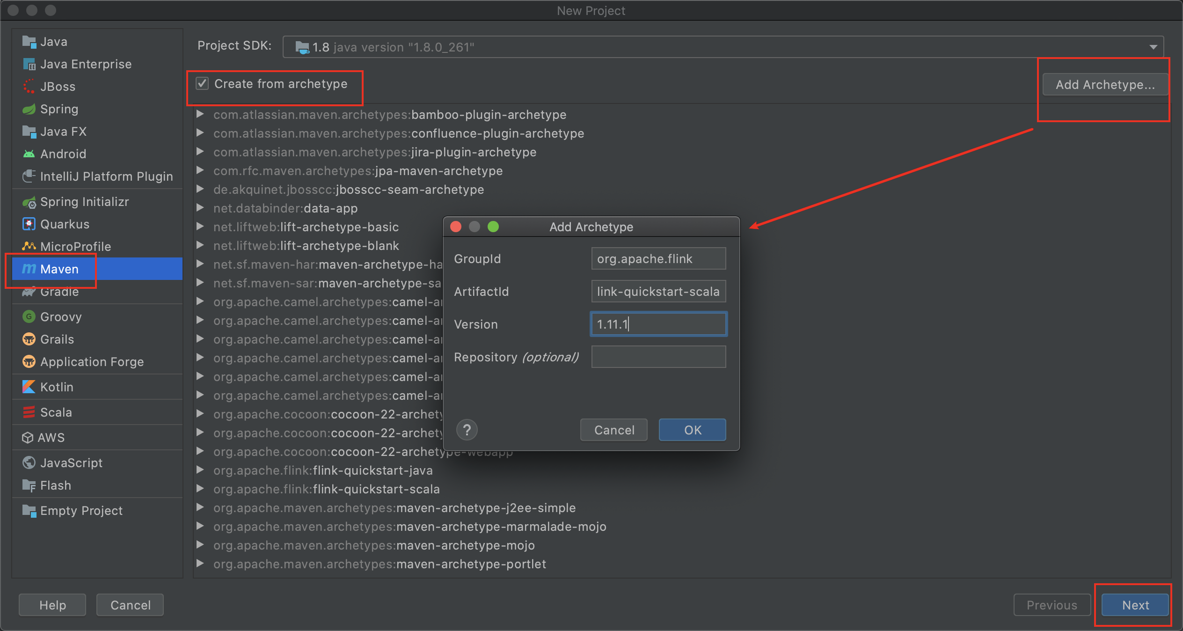This screenshot has height=631, width=1183.
Task: Select Gradle project type
Action: [x=97, y=292]
